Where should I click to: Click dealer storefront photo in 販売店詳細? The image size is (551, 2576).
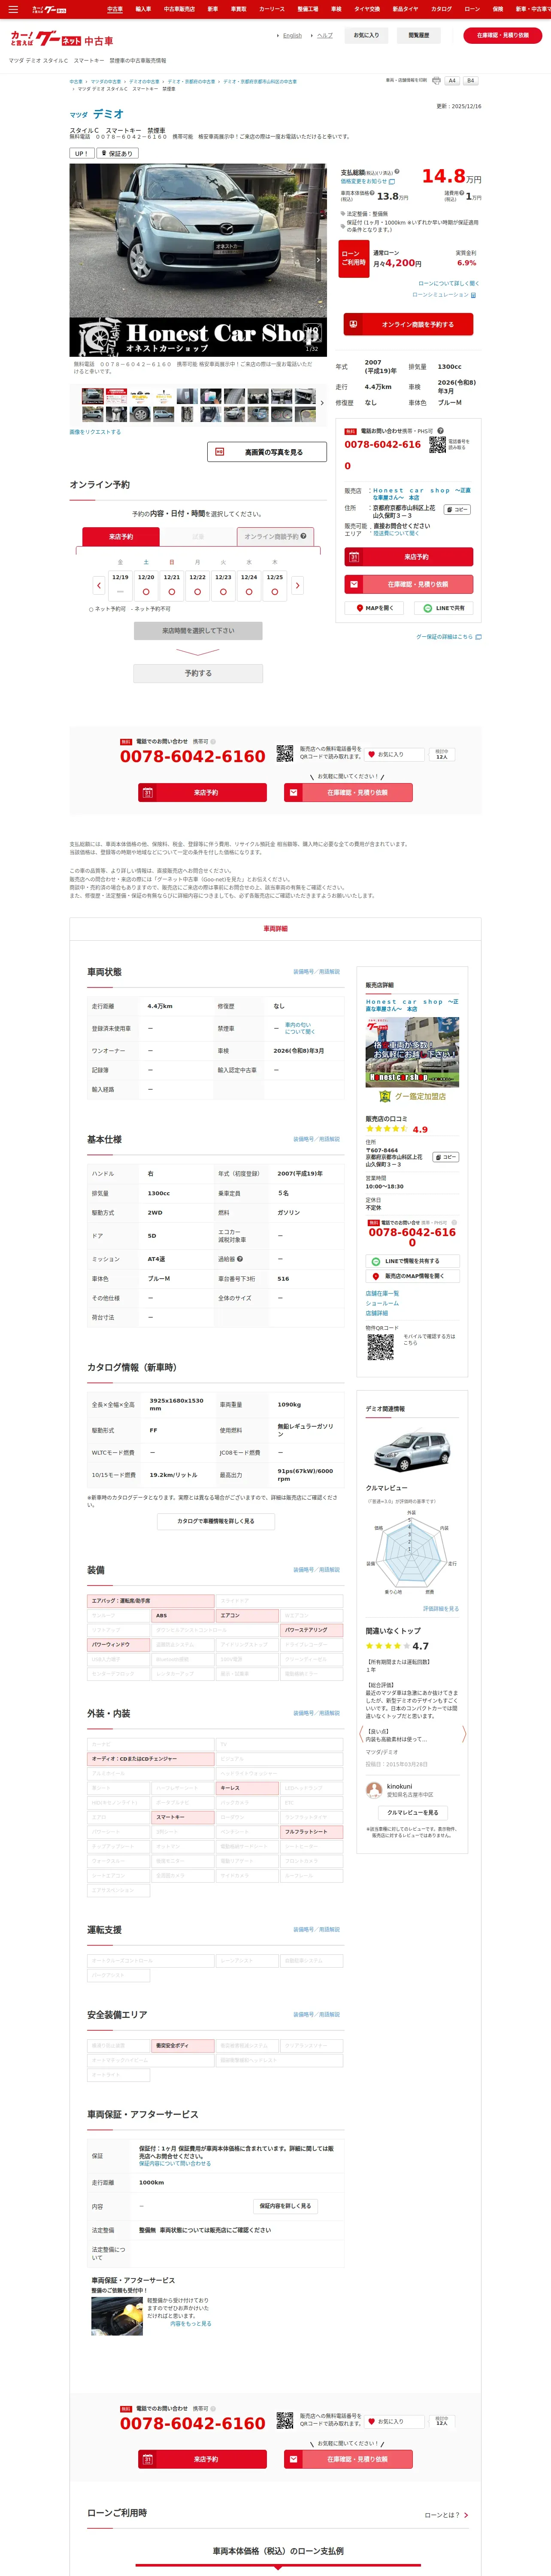tap(412, 1051)
